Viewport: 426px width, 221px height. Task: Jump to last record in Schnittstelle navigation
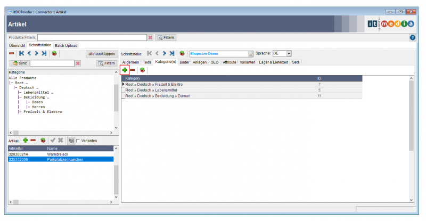pos(172,54)
